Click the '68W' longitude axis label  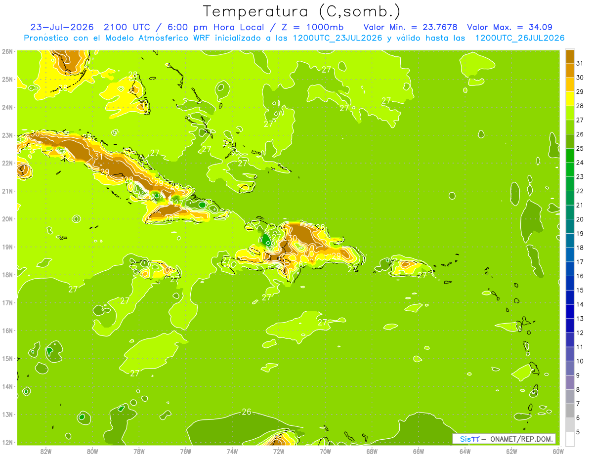[372, 451]
